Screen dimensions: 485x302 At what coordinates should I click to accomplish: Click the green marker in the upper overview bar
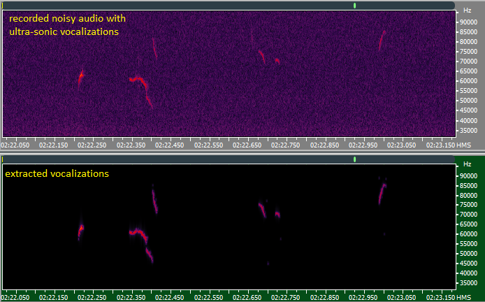[355, 5]
